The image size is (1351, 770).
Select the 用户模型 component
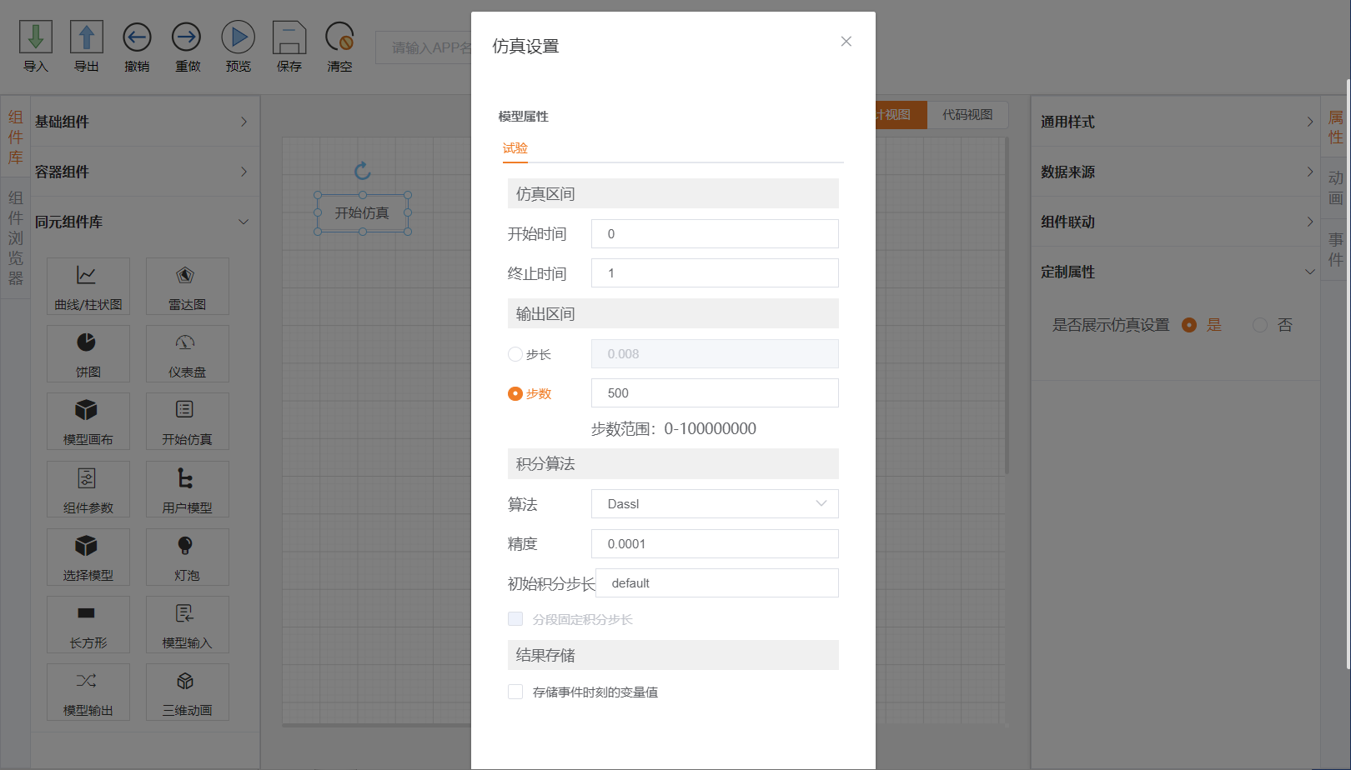(187, 489)
